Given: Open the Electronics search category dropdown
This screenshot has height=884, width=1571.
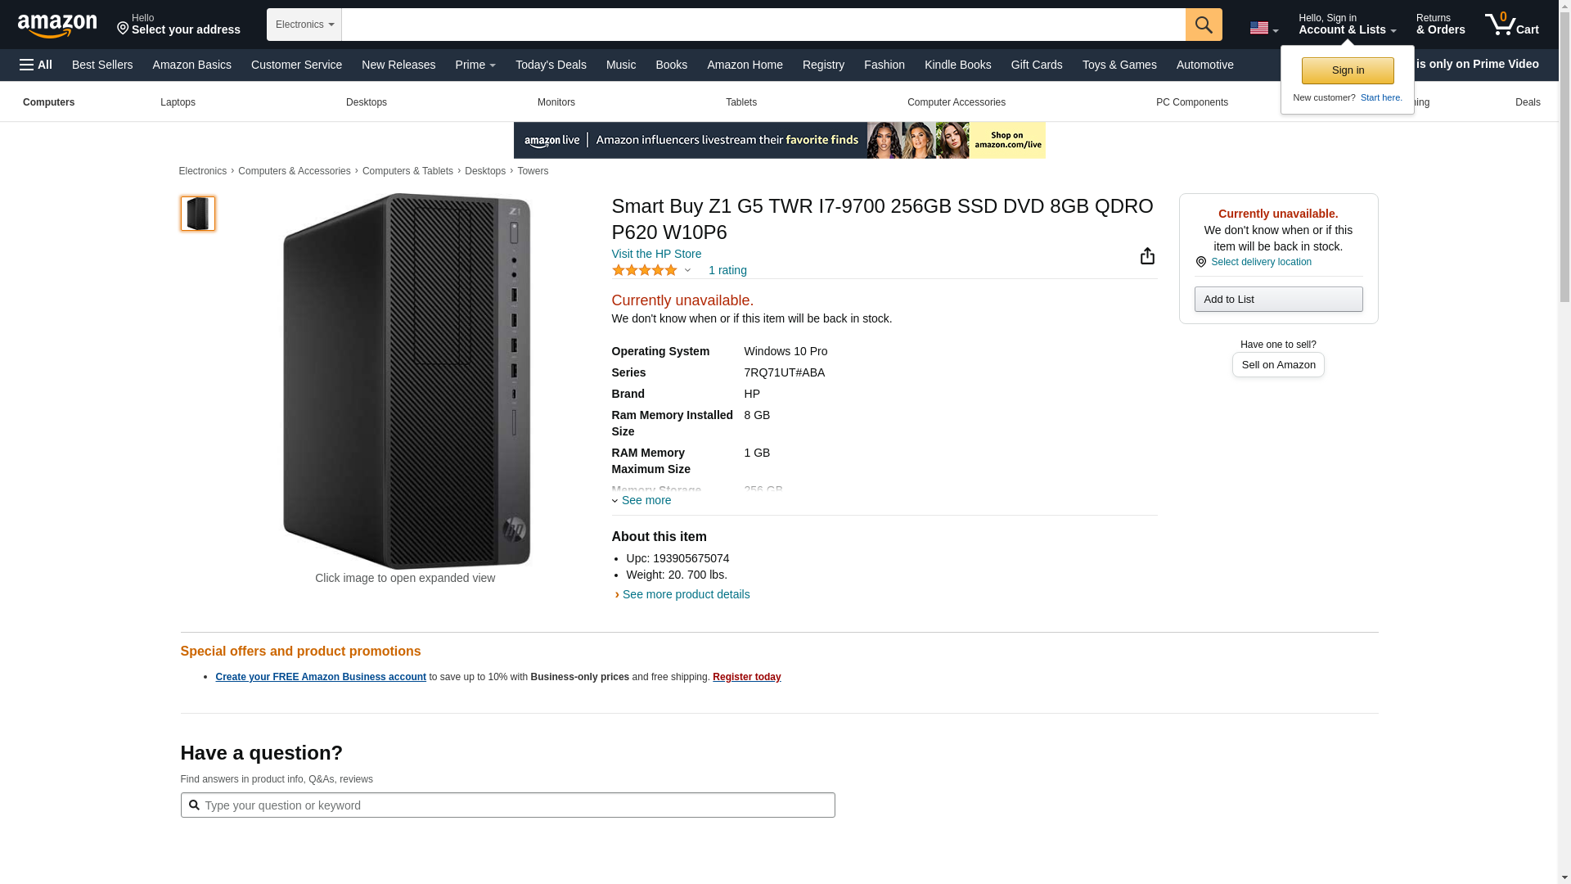Looking at the screenshot, I should pos(304,25).
